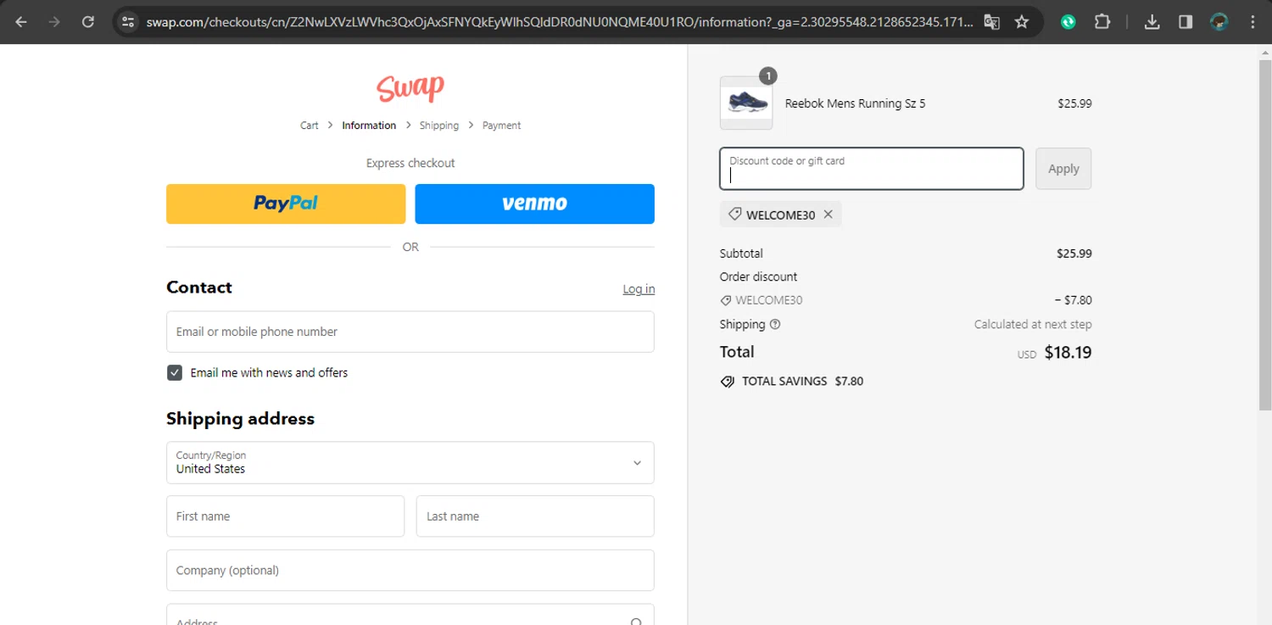View site information icon in address bar
Image resolution: width=1272 pixels, height=625 pixels.
(128, 22)
